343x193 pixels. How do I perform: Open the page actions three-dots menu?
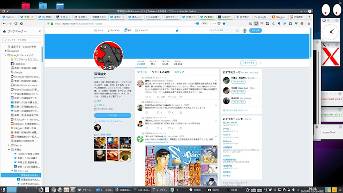tap(214, 24)
